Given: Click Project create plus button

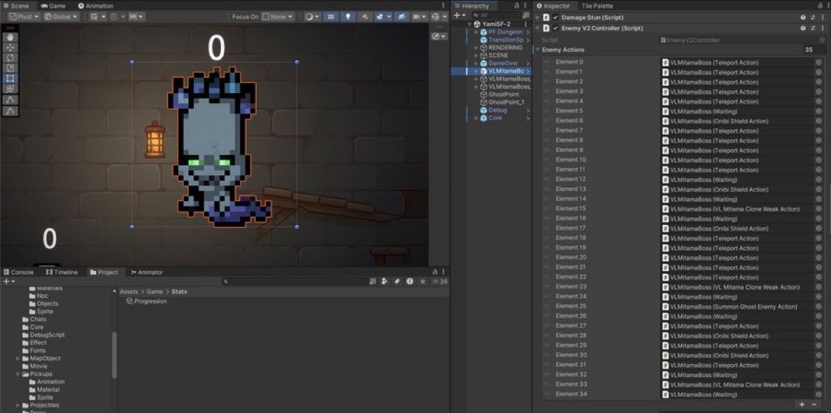Looking at the screenshot, I should tap(8, 282).
